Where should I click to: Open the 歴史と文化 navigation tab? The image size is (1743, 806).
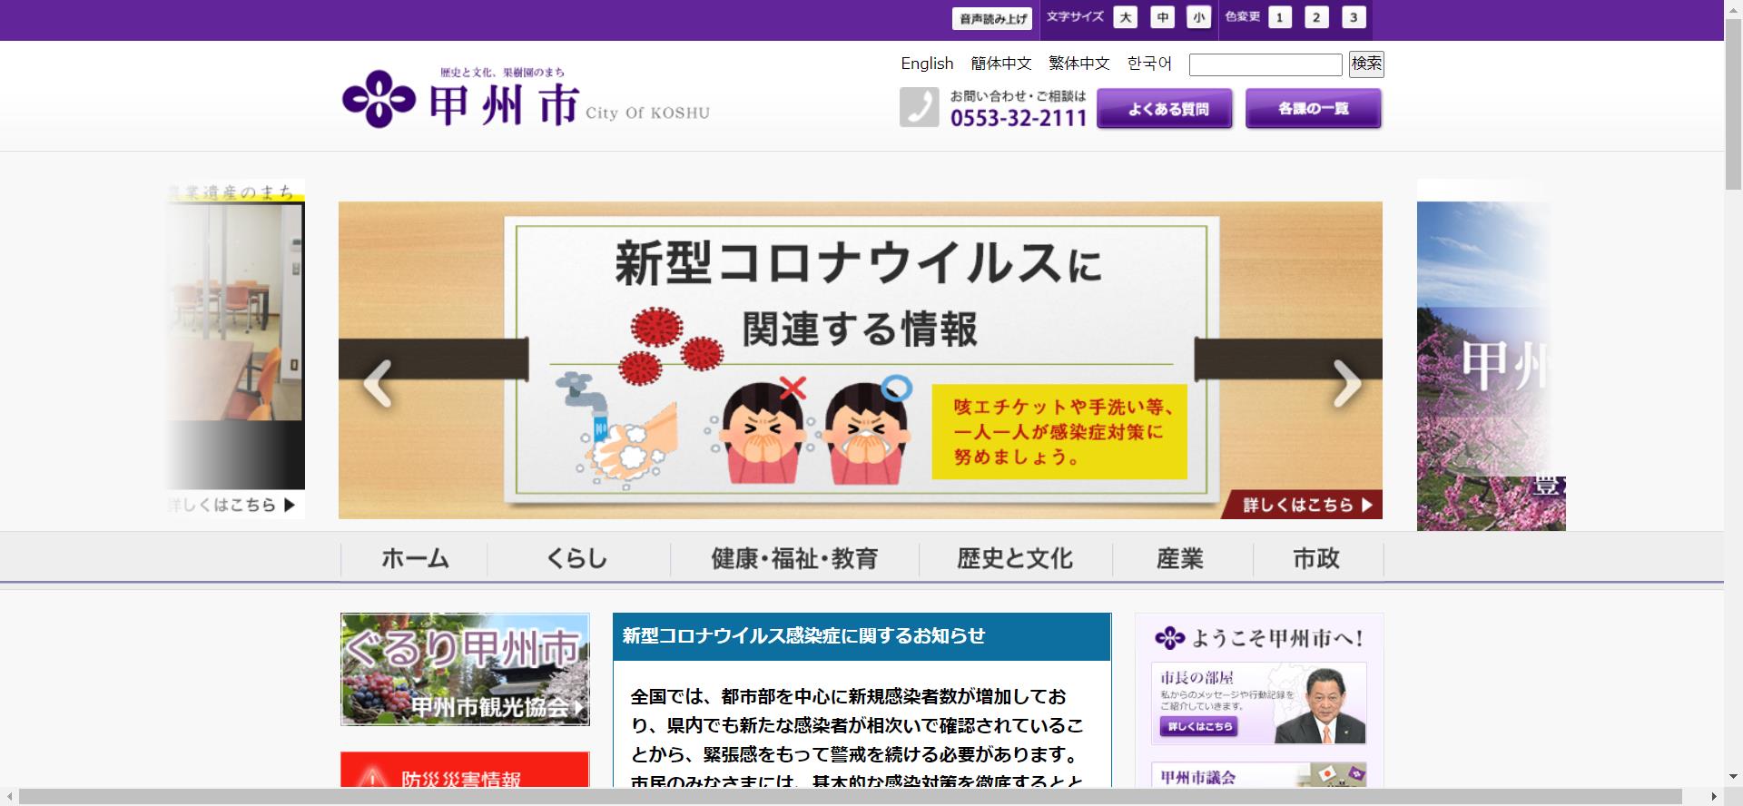click(x=1015, y=559)
